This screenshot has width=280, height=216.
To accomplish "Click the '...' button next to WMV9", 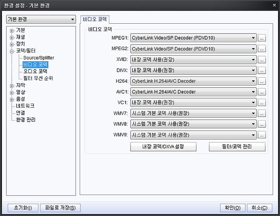I will click(262, 135).
